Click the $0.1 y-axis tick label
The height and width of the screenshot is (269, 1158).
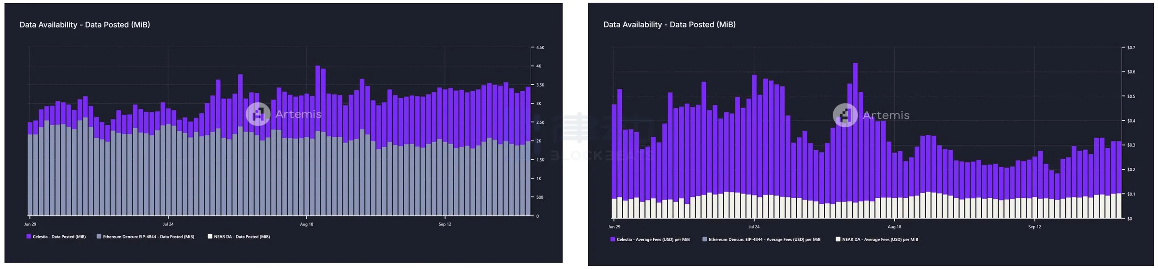(x=1131, y=195)
